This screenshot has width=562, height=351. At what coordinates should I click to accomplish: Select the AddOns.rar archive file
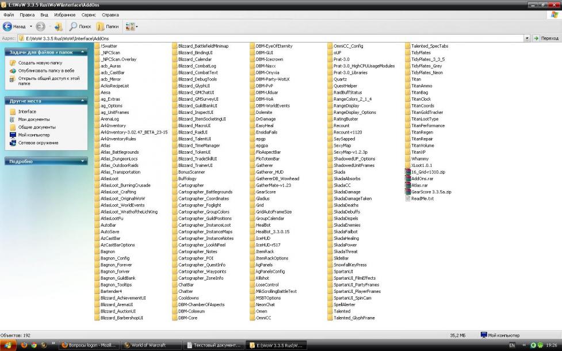[422, 178]
